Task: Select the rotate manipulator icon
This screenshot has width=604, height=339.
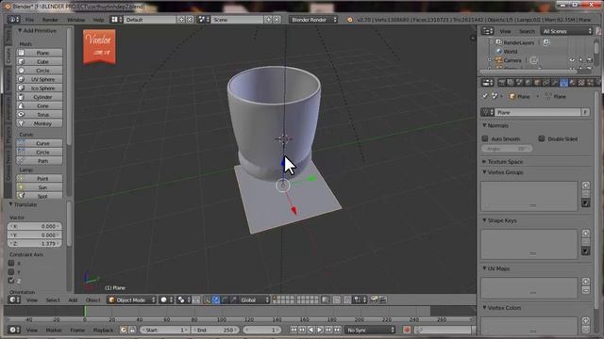Action: (225, 299)
